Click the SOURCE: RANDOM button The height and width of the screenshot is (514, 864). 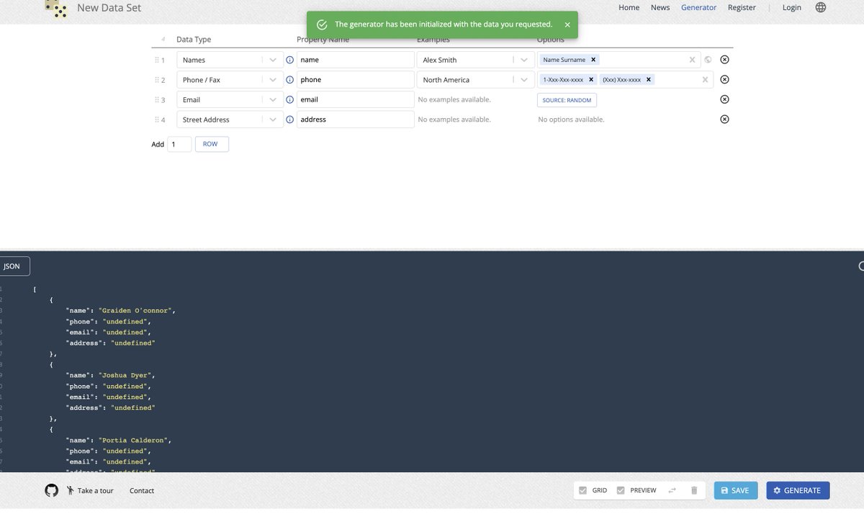(x=567, y=100)
